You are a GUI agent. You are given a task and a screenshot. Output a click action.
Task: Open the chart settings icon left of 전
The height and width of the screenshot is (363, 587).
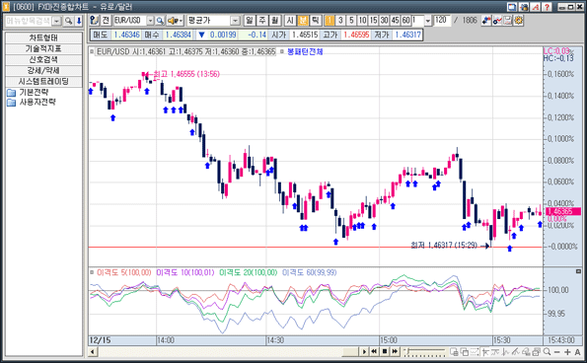click(95, 20)
